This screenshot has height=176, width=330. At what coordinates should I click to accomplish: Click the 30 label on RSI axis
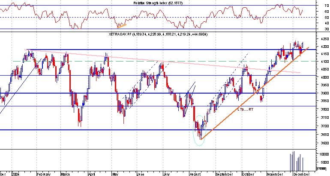(327, 29)
